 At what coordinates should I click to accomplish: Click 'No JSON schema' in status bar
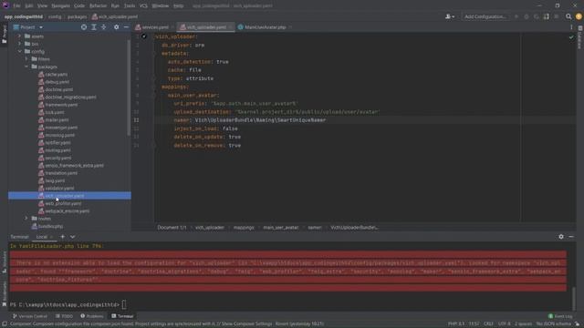pyautogui.click(x=554, y=324)
